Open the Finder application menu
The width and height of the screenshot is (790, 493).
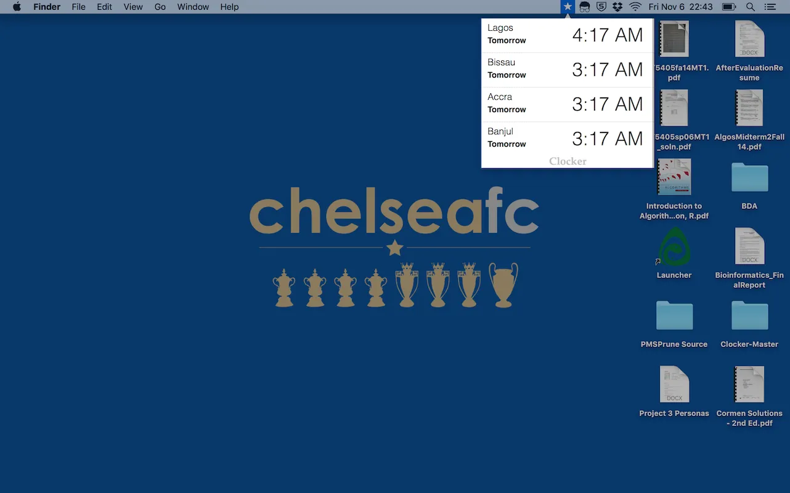[47, 7]
